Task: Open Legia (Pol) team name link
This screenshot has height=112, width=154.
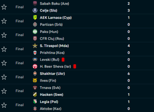Action: (x=49, y=102)
